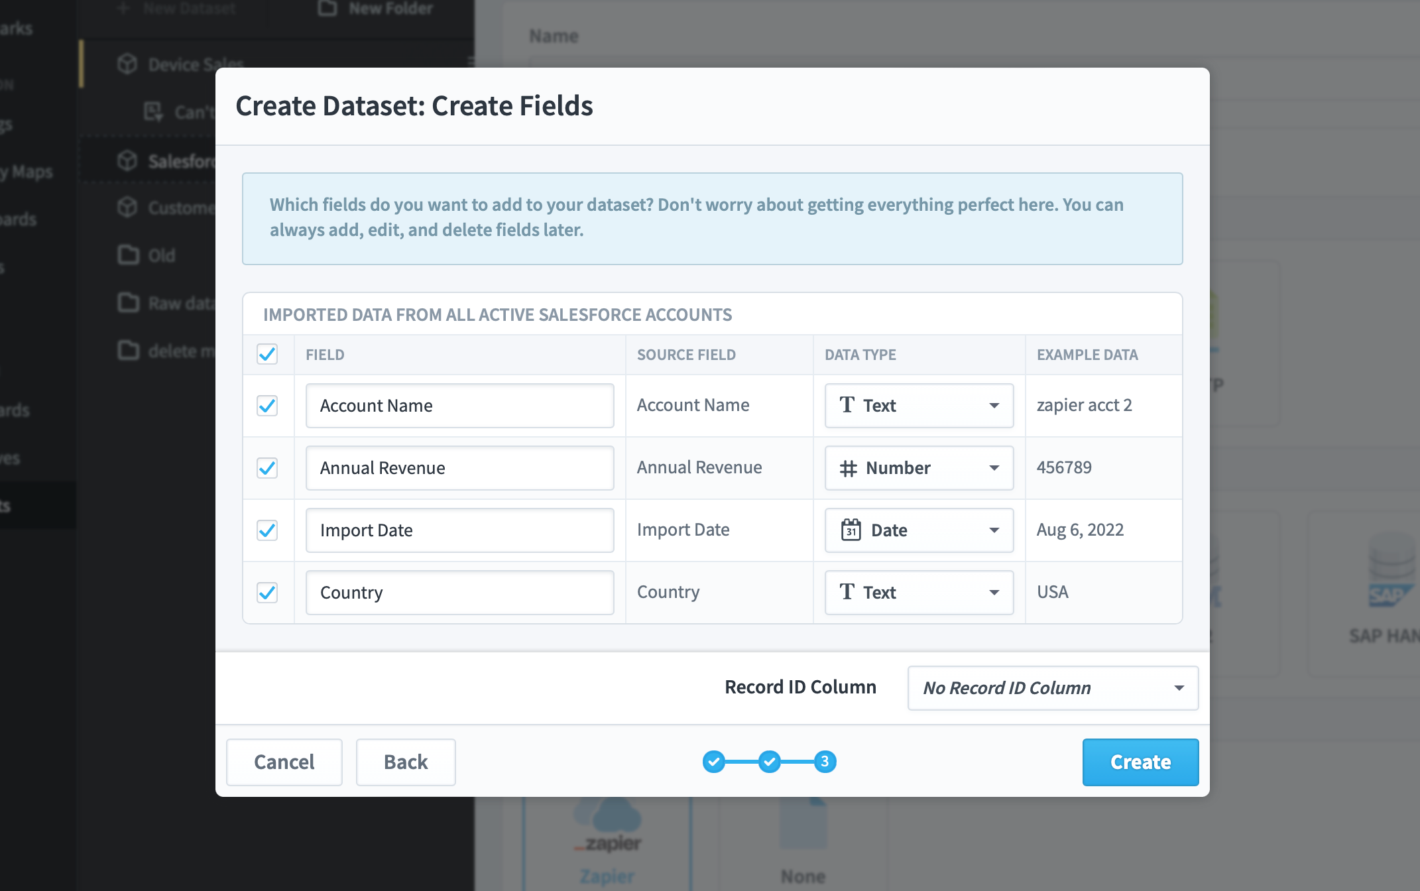Click source field 'Annual Revenue' text

699,467
